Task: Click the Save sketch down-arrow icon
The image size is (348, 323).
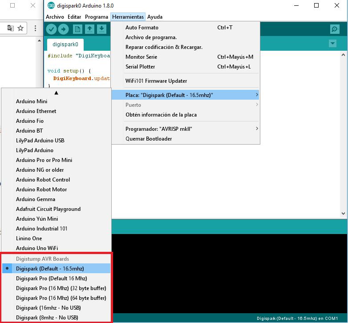Action: point(102,29)
